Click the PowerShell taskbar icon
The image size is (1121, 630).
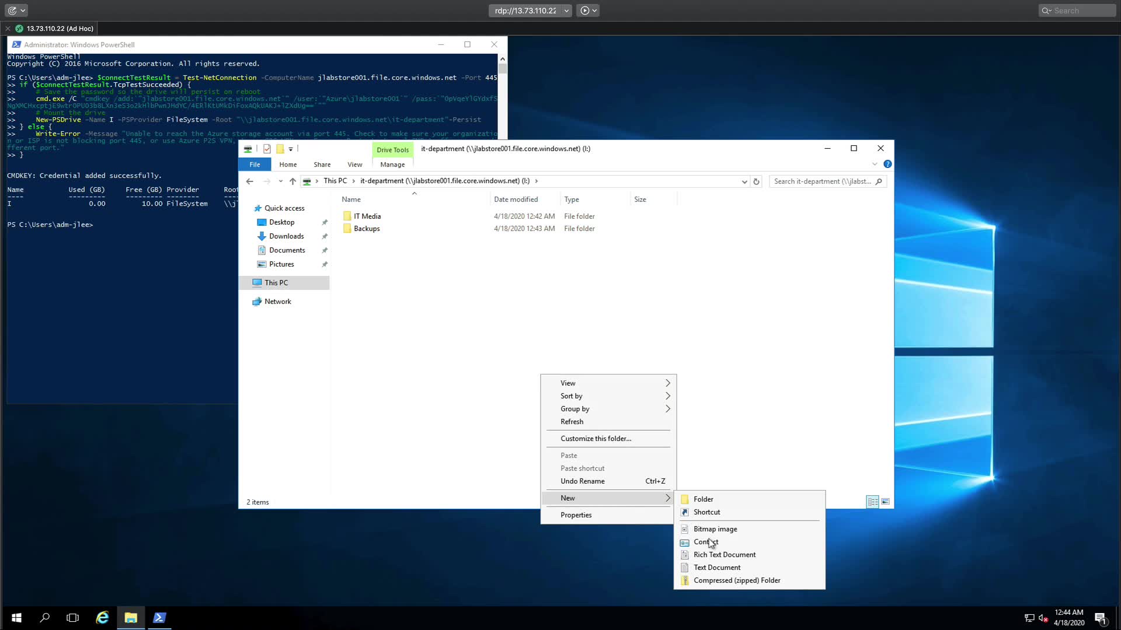(x=159, y=618)
